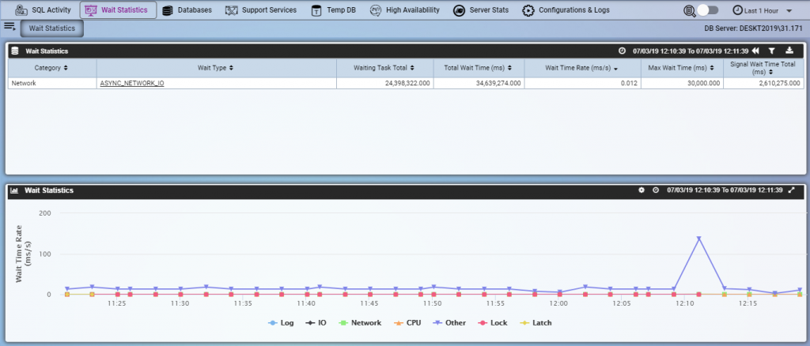Click the Configurations & Logs gear icon
Screen dimensions: 810x346
[x=528, y=10]
